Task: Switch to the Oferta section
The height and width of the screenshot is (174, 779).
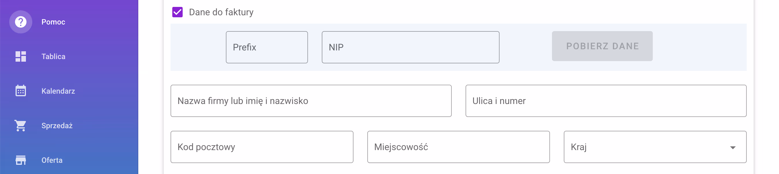Action: tap(52, 160)
